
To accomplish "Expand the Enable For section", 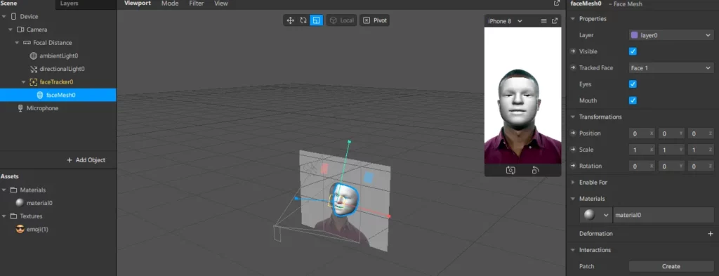I will (x=593, y=182).
